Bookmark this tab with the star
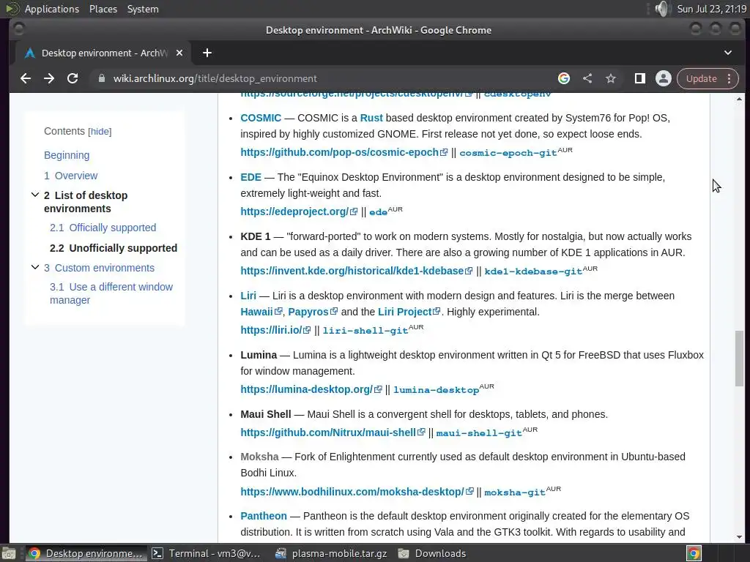 611,78
